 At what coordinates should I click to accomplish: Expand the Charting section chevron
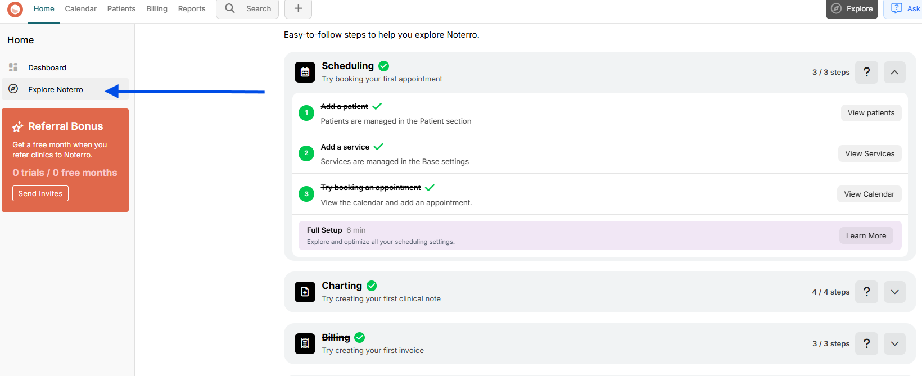pyautogui.click(x=894, y=292)
